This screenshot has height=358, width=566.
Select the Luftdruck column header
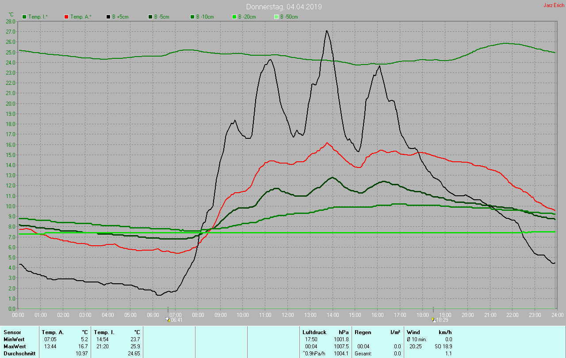click(315, 332)
